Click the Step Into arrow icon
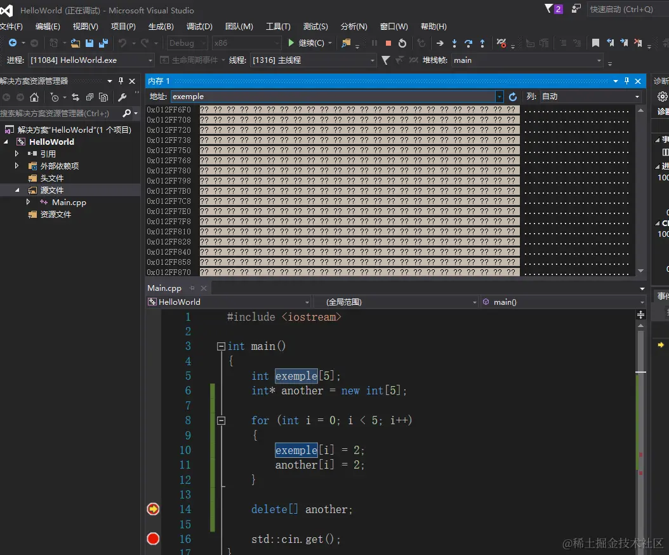The image size is (669, 555). point(454,43)
